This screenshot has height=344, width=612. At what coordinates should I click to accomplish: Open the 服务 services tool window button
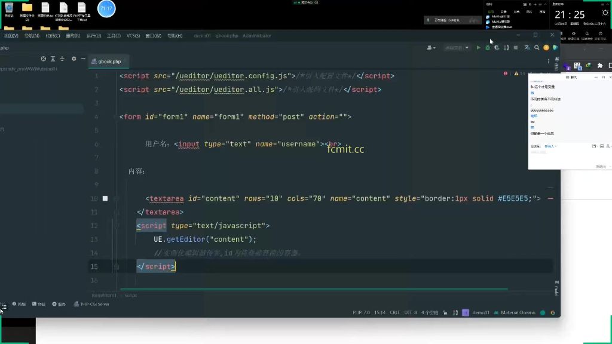tap(59, 304)
